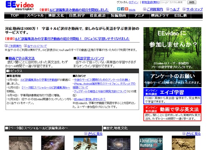Open A Incrível Jornada Humana thumbnail

coord(151,143)
